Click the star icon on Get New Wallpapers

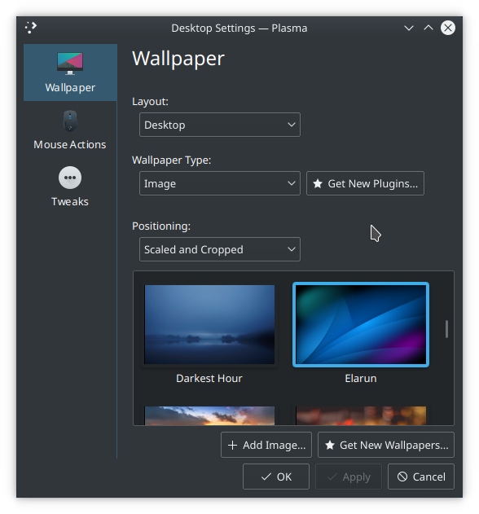330,445
